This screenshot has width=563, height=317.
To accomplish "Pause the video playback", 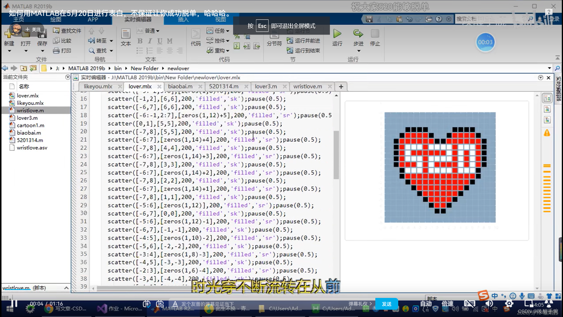I will coord(14,303).
